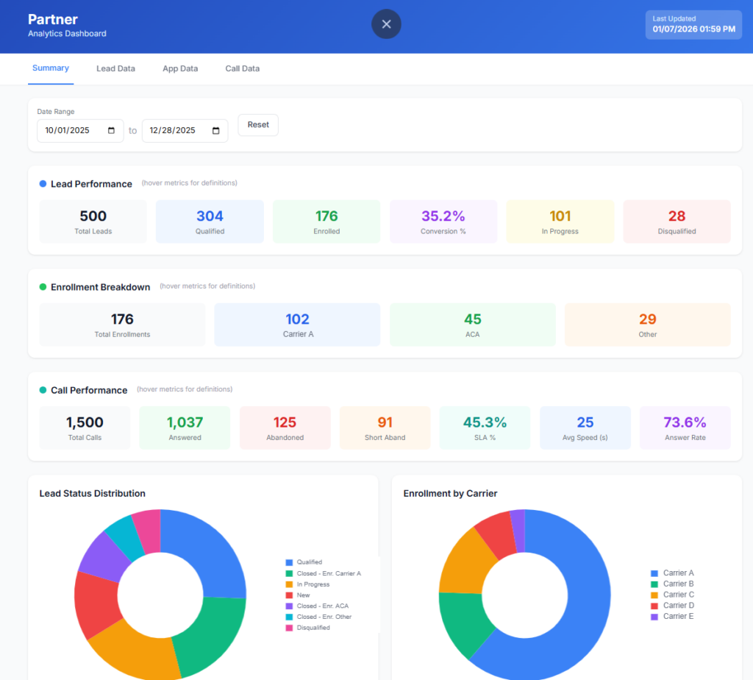Click the Enrollment Breakdown section heading
The image size is (753, 680).
tap(100, 287)
